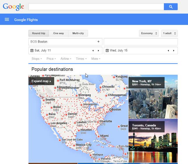Viewport: 188px width, 164px height.
Task: Click the blue search magnifier button
Action: click(171, 7)
